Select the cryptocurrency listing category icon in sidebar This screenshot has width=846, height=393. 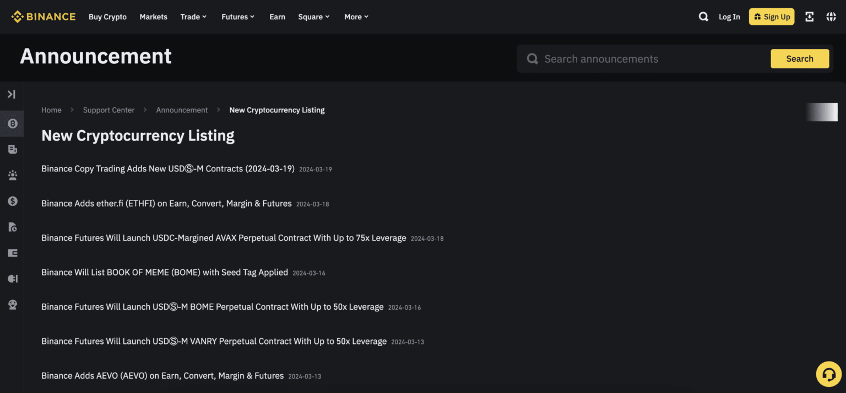pyautogui.click(x=12, y=123)
